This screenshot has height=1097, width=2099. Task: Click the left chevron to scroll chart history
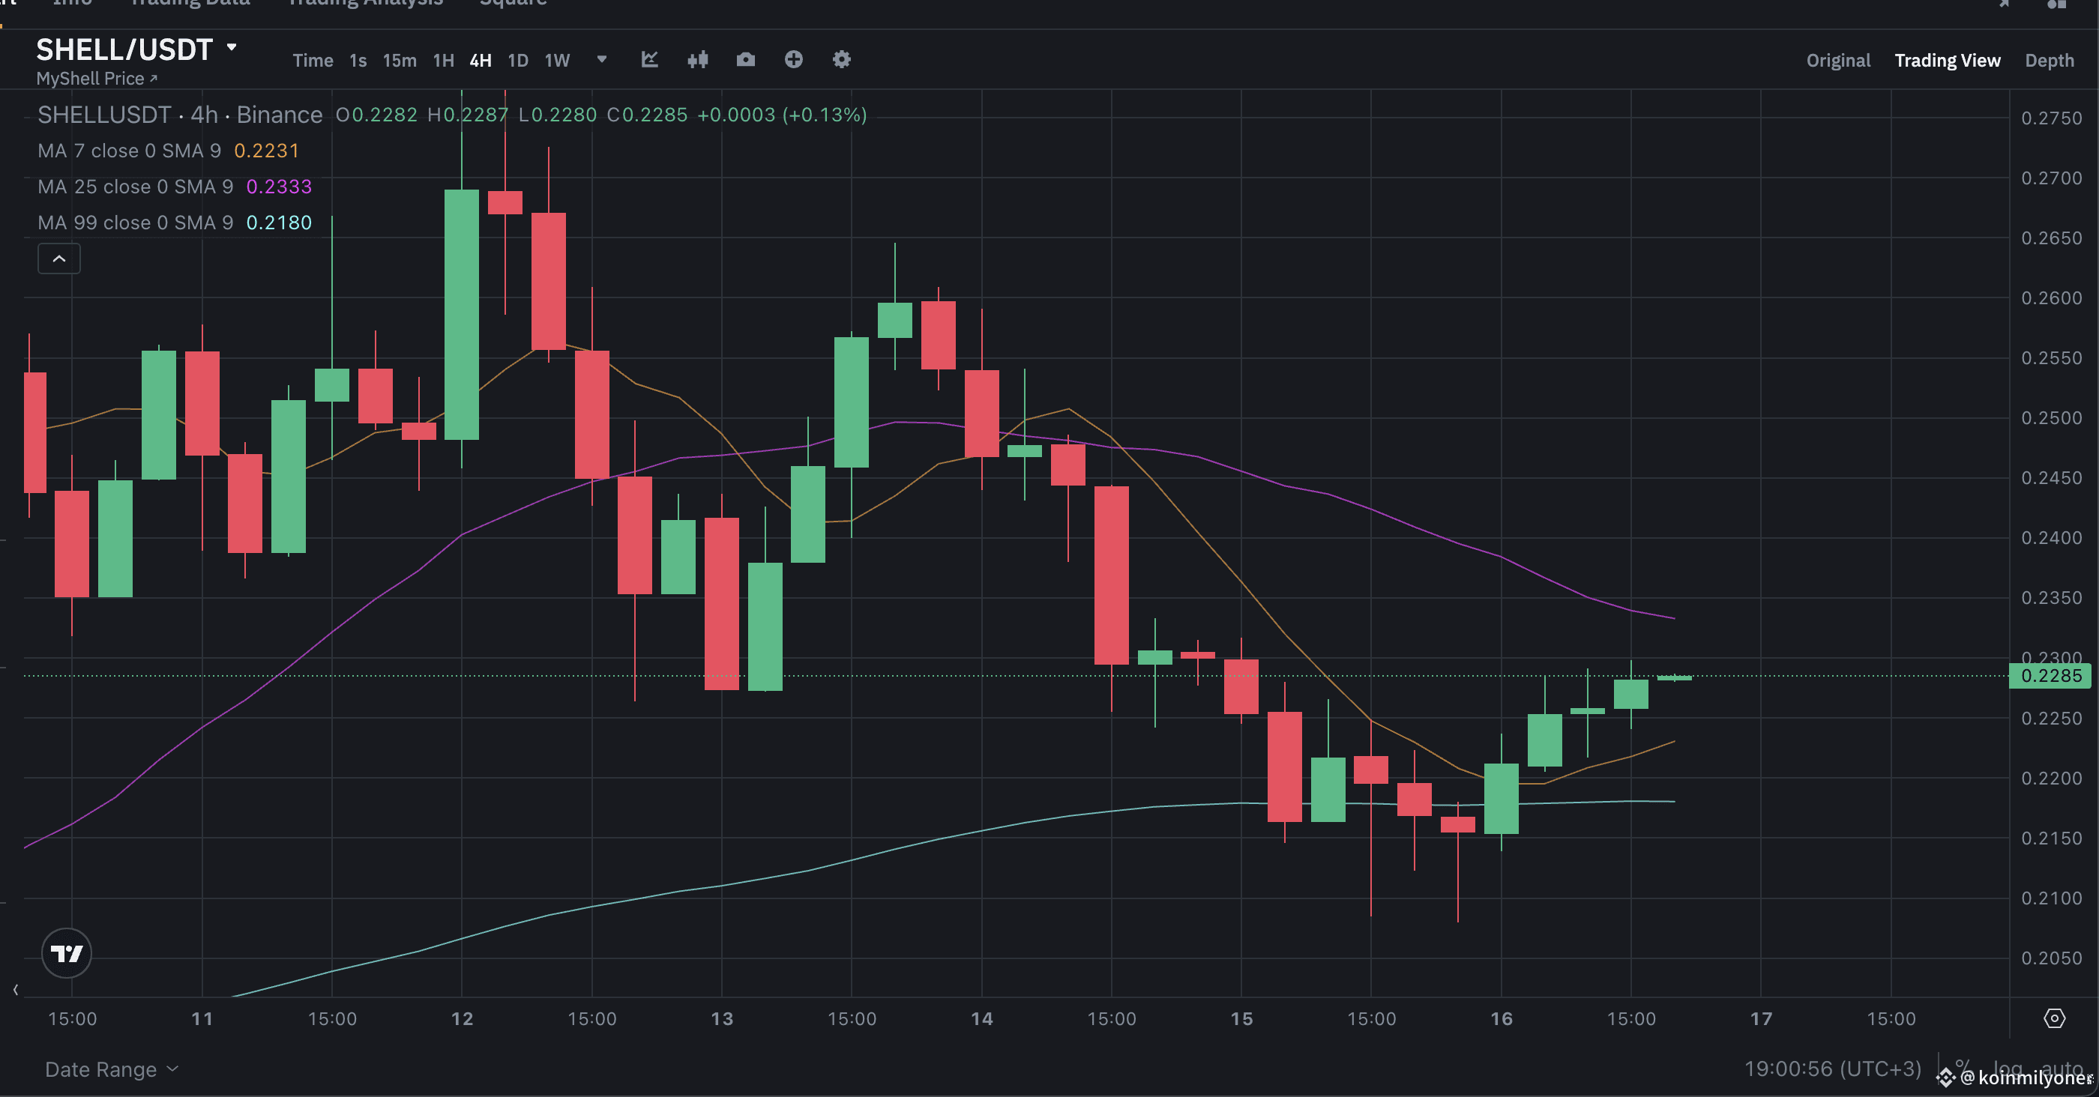tap(16, 990)
